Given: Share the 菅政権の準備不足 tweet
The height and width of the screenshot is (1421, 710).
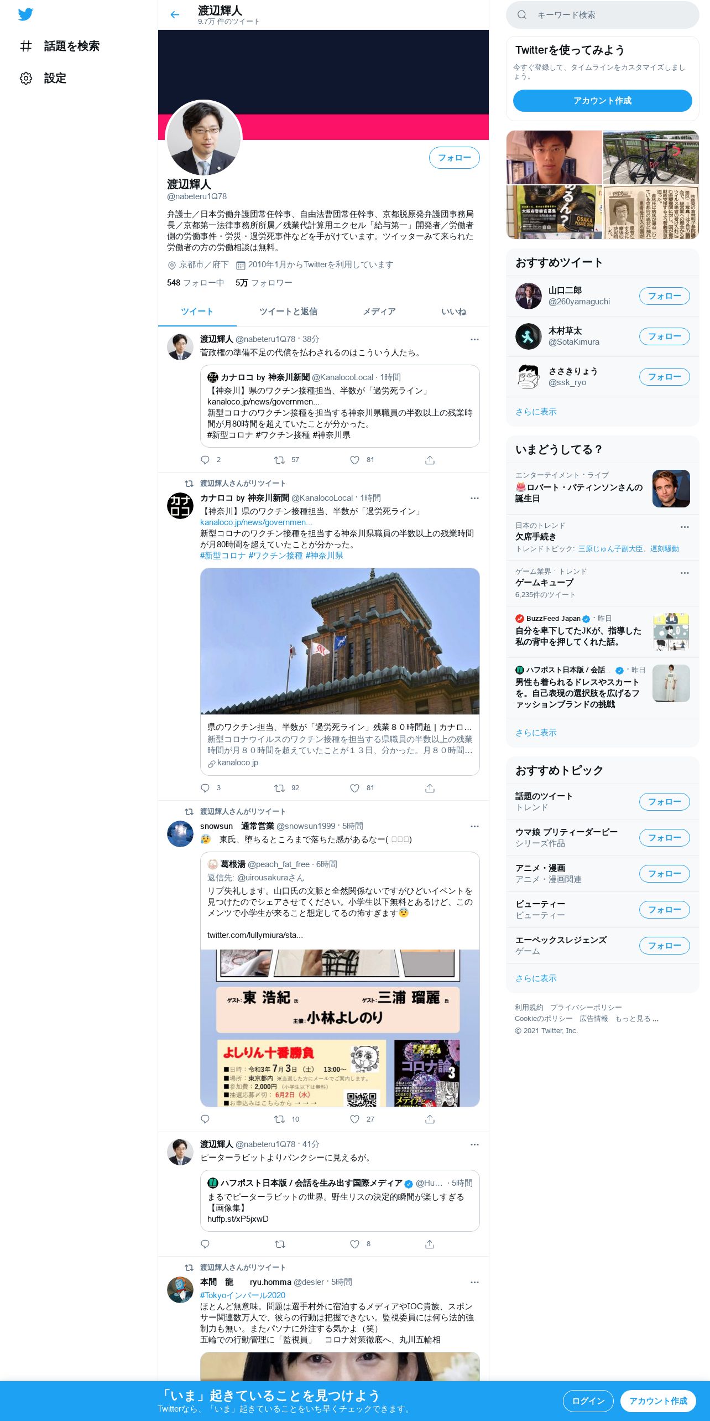Looking at the screenshot, I should click(x=430, y=460).
